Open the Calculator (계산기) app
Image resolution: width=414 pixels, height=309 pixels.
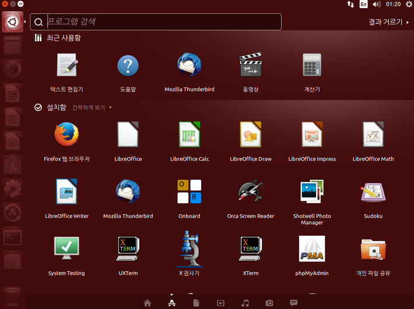tap(312, 65)
